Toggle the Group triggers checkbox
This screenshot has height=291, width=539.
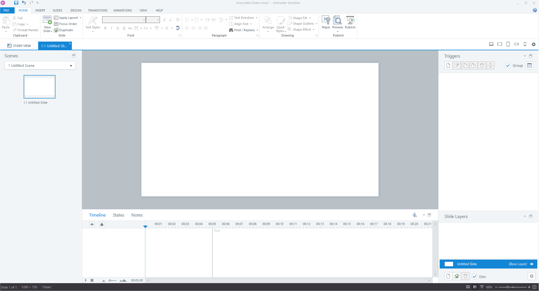pos(508,65)
